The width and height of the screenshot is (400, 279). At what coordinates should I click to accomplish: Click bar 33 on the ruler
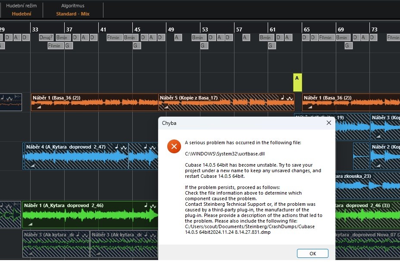(35, 30)
